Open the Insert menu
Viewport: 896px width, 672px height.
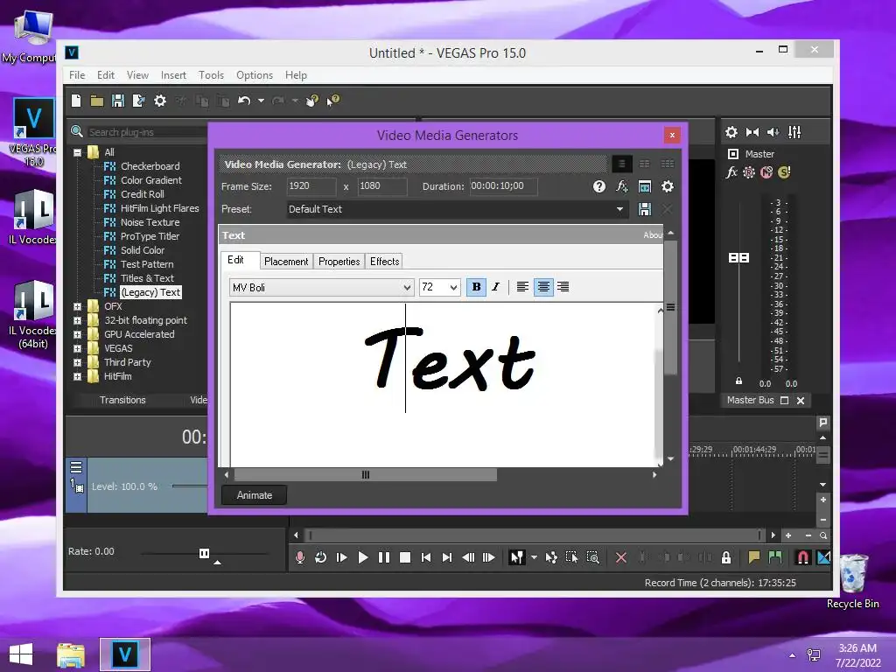pyautogui.click(x=173, y=75)
